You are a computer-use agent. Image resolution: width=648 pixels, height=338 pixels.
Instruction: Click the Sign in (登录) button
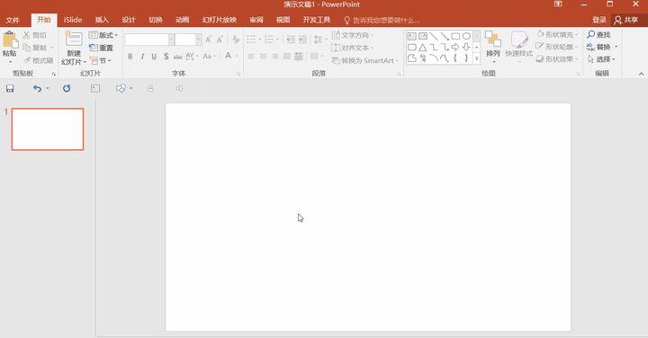click(598, 20)
